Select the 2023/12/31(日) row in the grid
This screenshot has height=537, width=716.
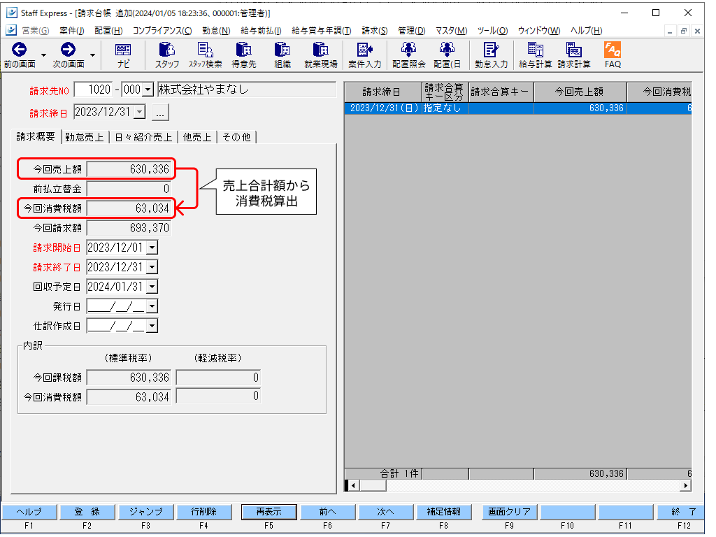point(518,108)
